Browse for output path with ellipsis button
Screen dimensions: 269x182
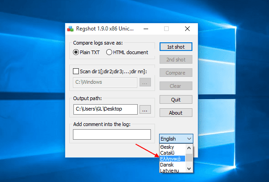click(x=145, y=109)
